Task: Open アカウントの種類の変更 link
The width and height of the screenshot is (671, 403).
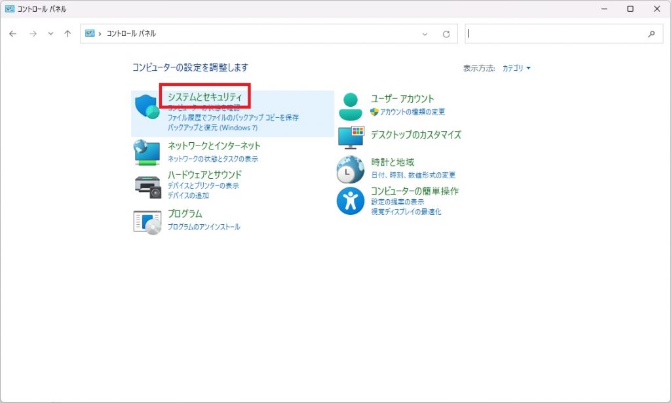Action: [x=412, y=112]
